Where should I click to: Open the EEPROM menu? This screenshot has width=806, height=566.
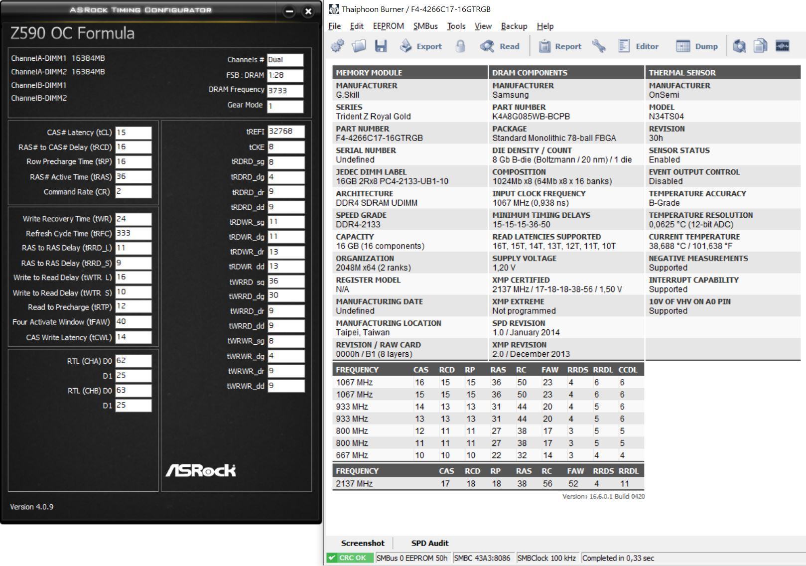pos(389,26)
